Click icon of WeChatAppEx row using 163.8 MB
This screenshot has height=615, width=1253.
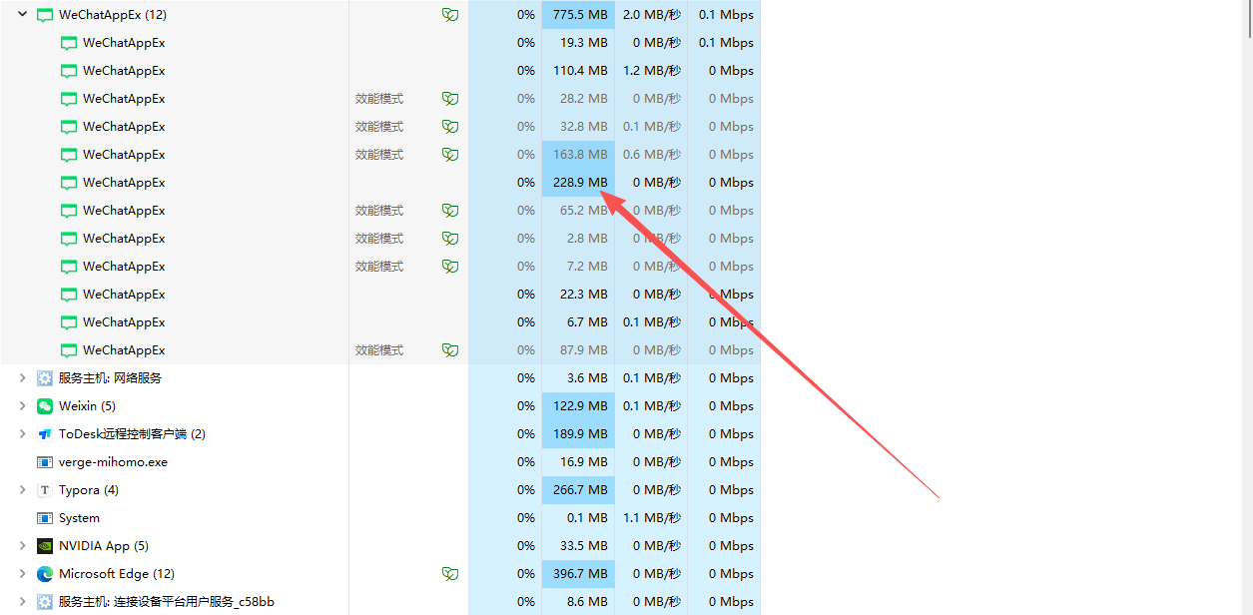click(69, 155)
